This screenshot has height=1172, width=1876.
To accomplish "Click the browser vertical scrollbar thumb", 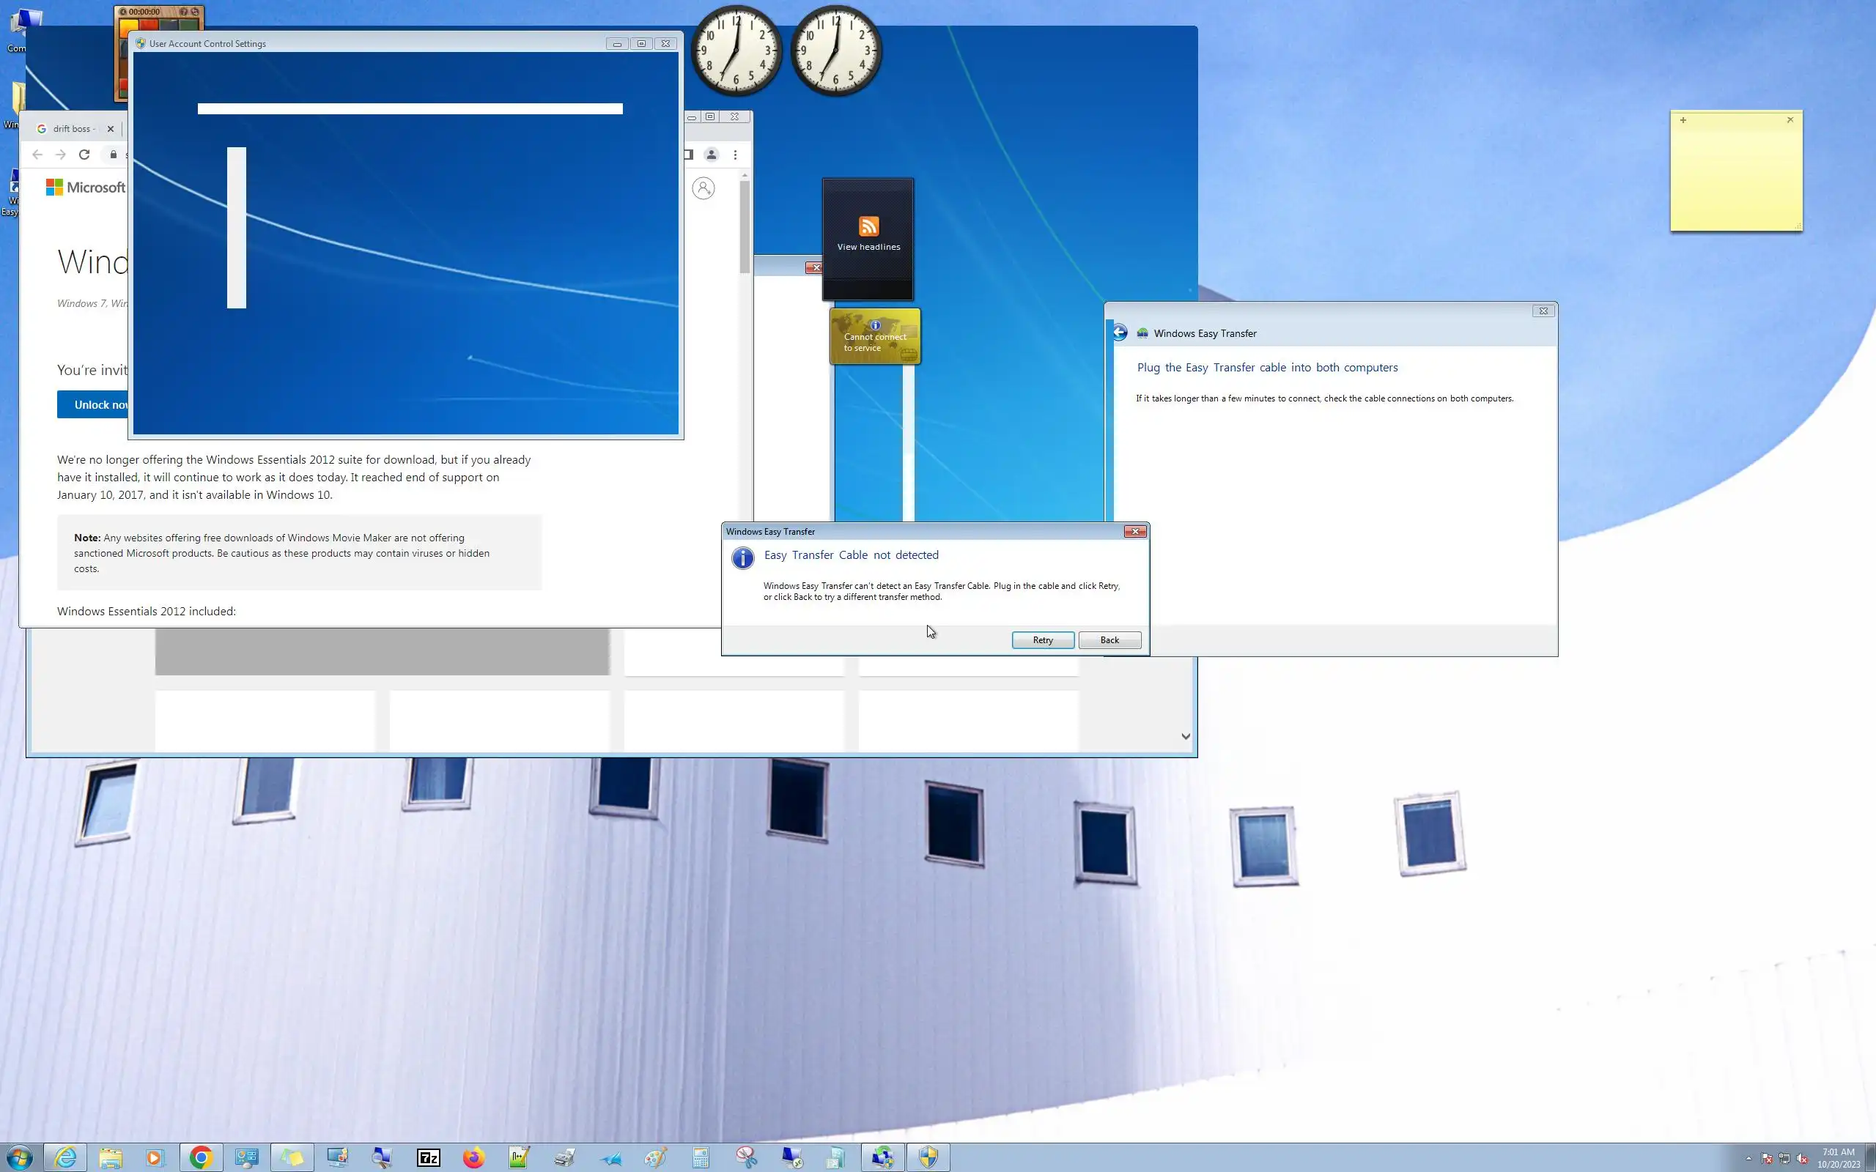I will click(x=745, y=226).
